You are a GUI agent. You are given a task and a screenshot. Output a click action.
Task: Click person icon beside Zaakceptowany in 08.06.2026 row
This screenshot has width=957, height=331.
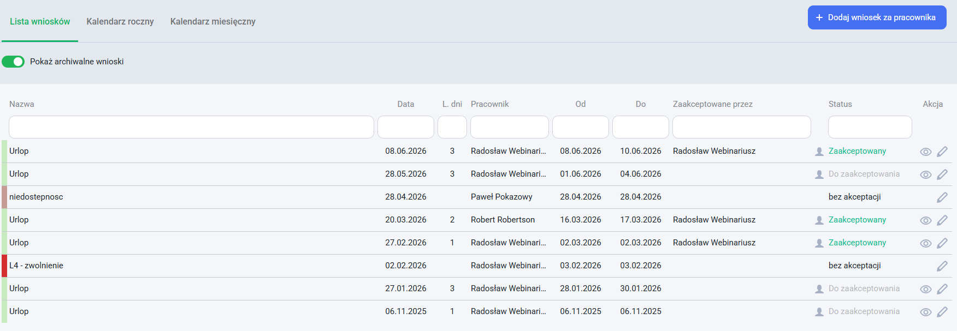tap(819, 152)
